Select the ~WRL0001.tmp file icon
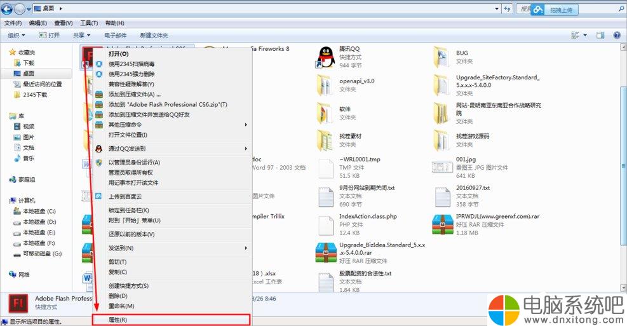Image resolution: width=627 pixels, height=326 pixels. [326, 168]
